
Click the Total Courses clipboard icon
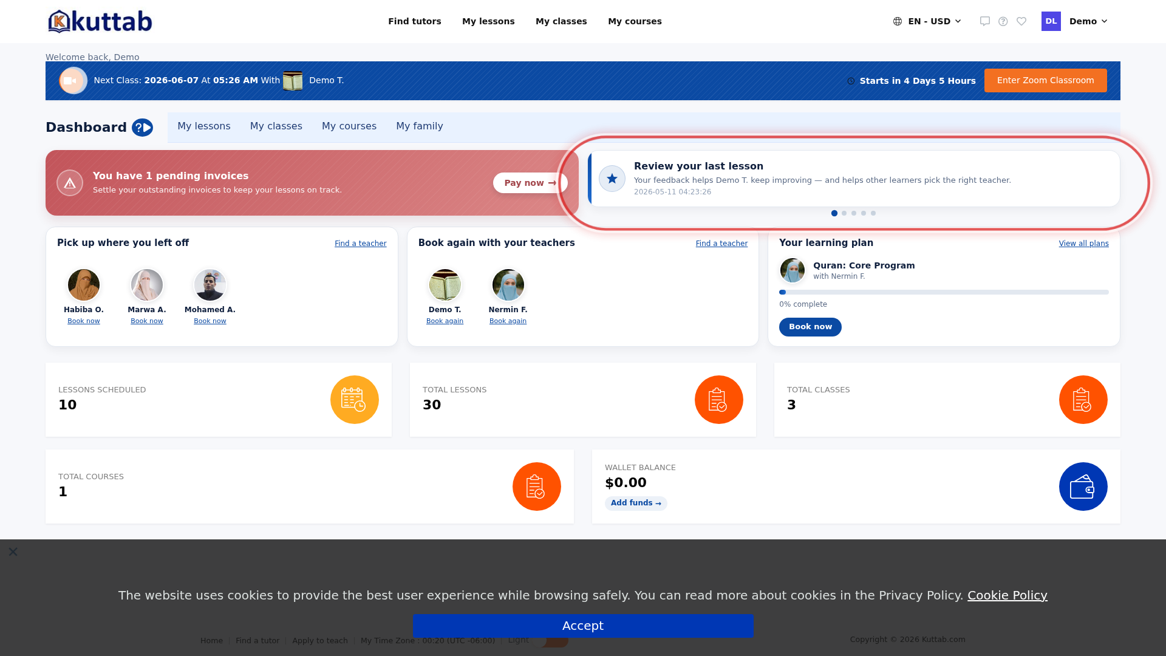pos(537,487)
